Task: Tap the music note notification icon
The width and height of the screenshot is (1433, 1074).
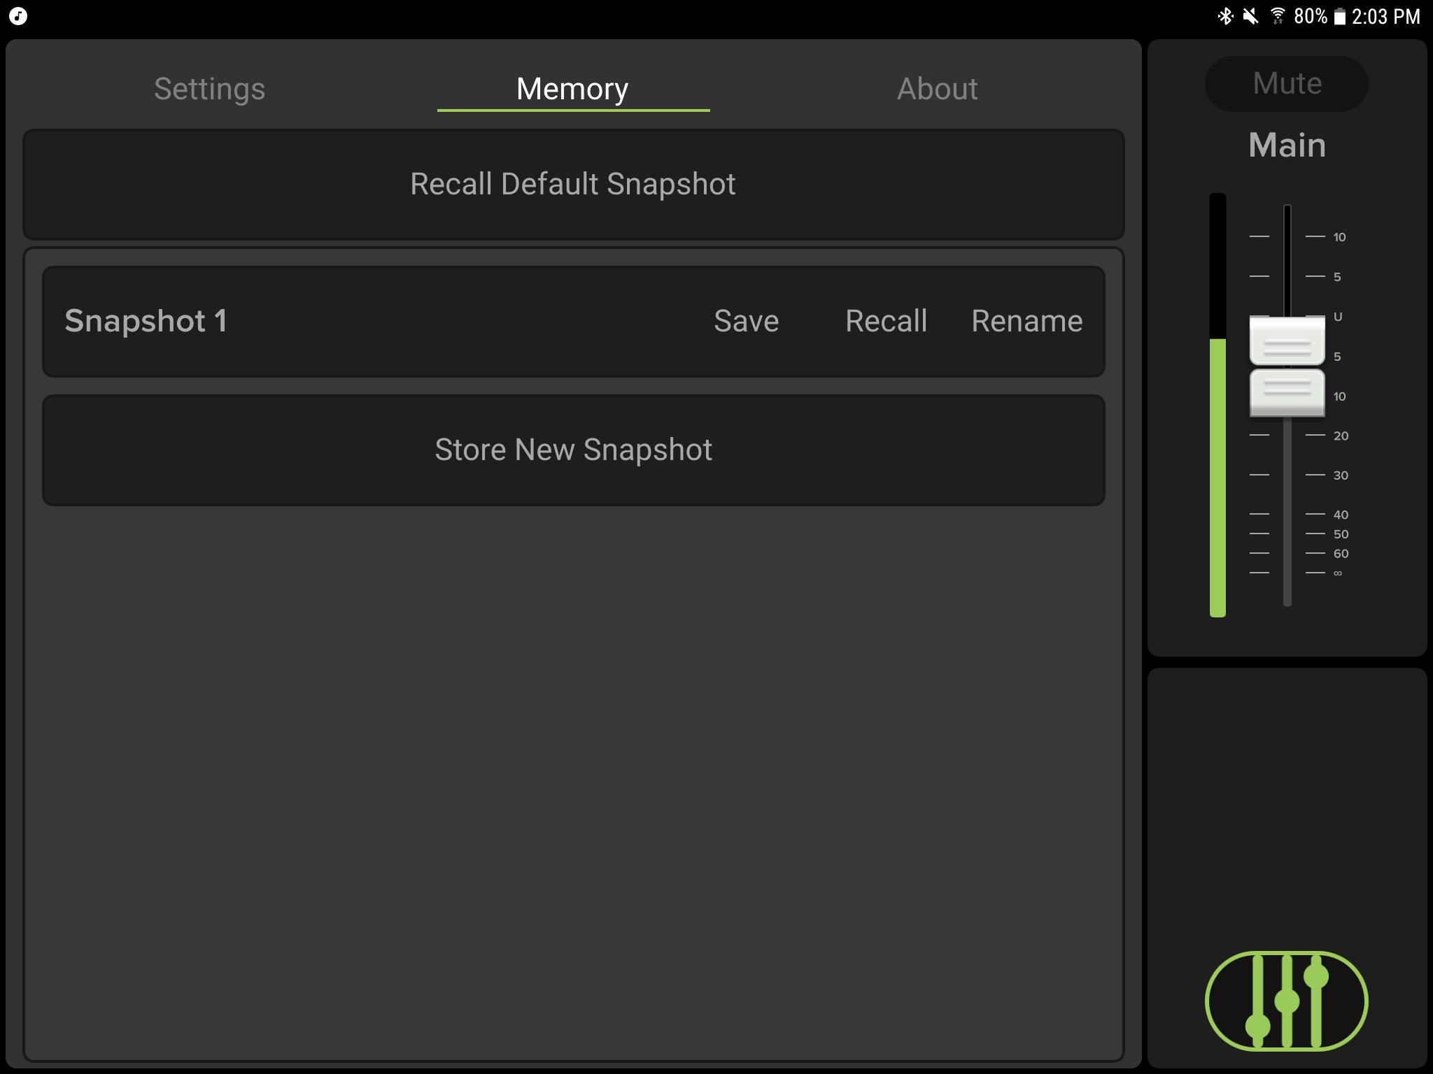Action: (x=18, y=16)
